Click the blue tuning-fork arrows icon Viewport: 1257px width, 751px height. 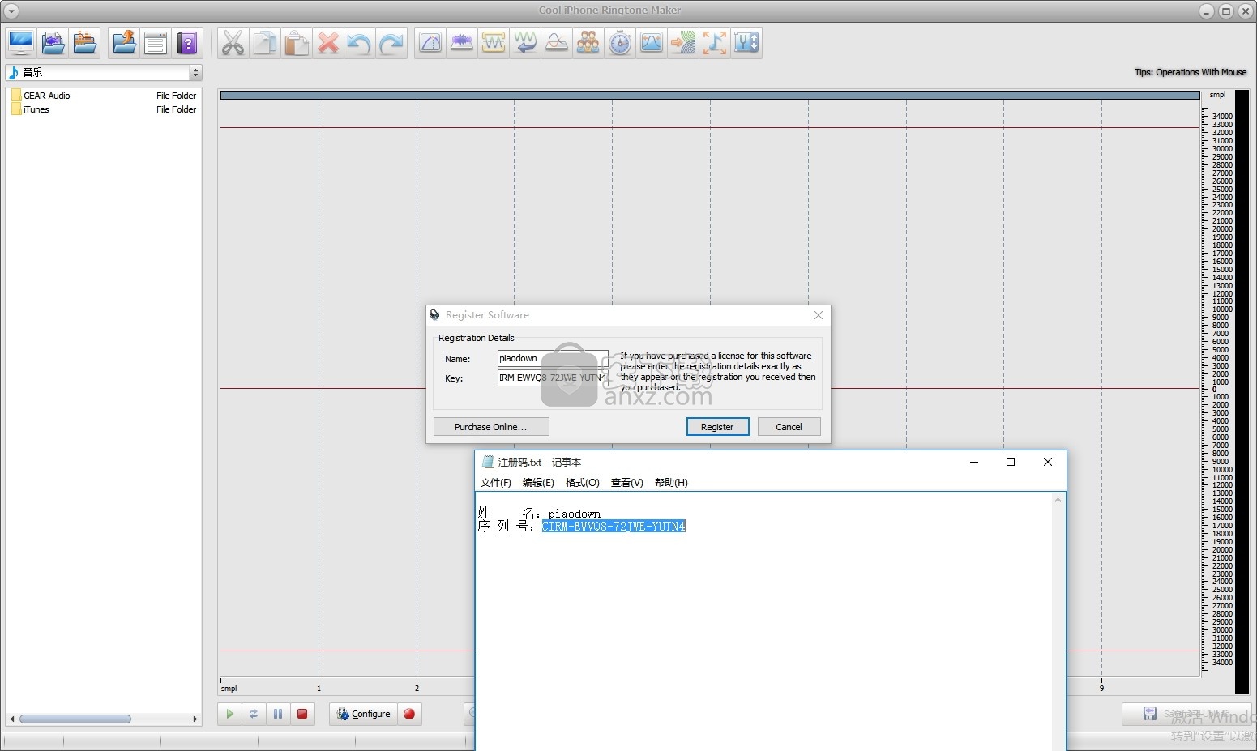coord(746,42)
